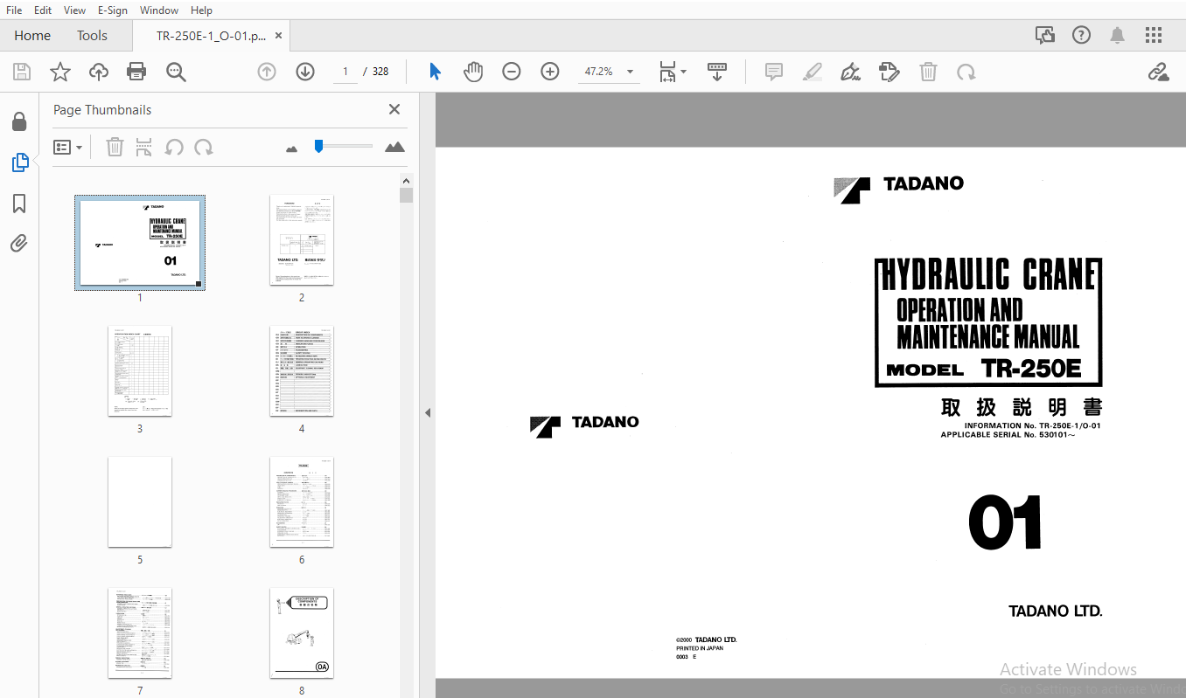The height and width of the screenshot is (698, 1186).
Task: Collapse the navigation pane arrow
Action: [x=428, y=412]
